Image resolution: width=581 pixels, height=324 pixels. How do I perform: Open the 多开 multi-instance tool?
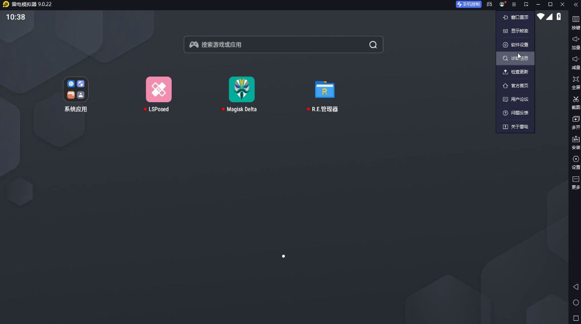575,123
